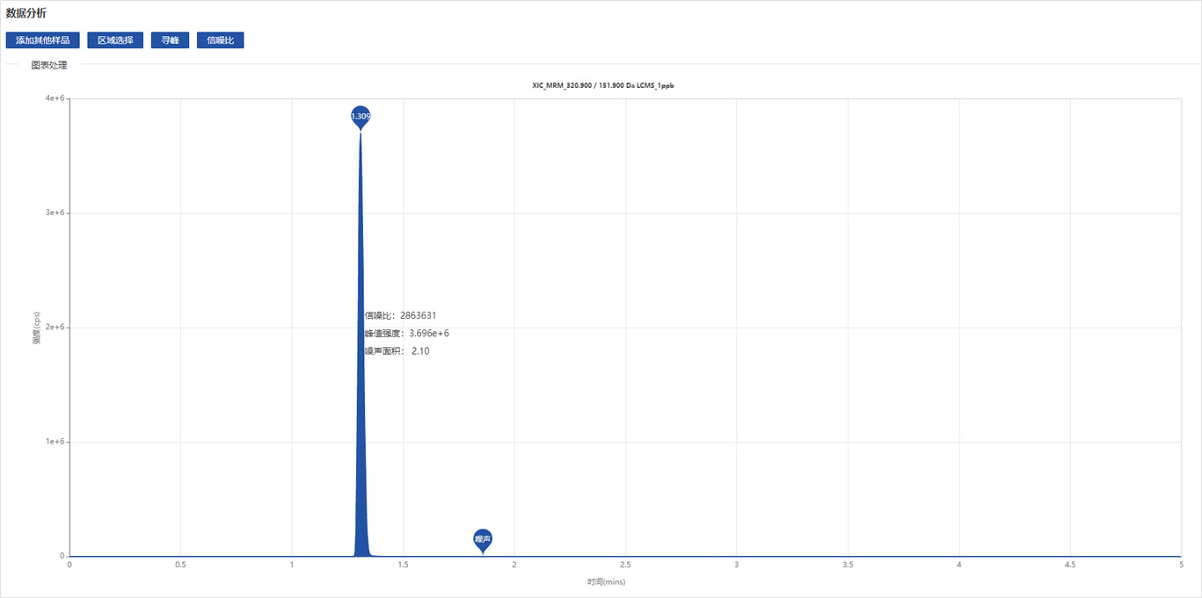The image size is (1202, 598).
Task: Select the 峰值强度 3.696e+6 annotation
Action: point(406,334)
